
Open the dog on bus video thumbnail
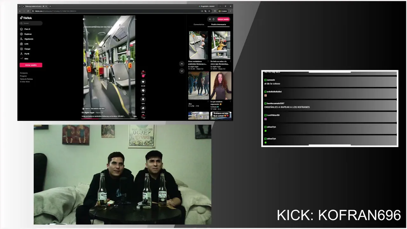pos(221,45)
